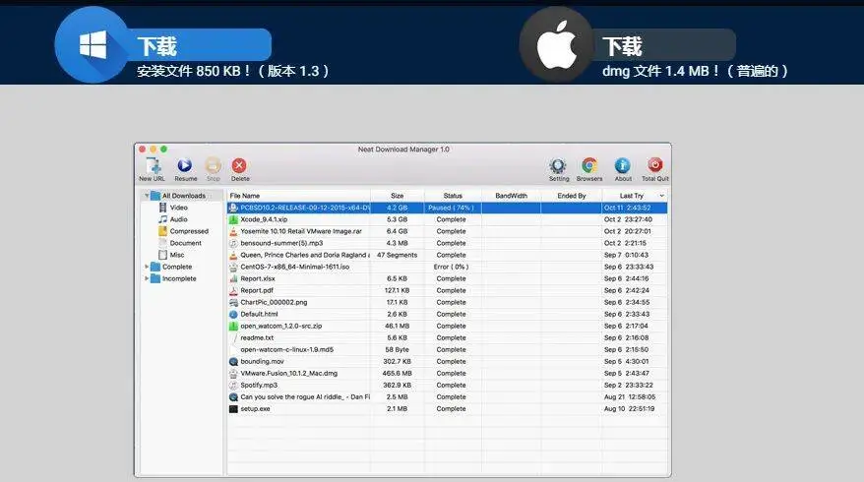Select the Complete folder in sidebar
The height and width of the screenshot is (482, 864).
[x=171, y=267]
